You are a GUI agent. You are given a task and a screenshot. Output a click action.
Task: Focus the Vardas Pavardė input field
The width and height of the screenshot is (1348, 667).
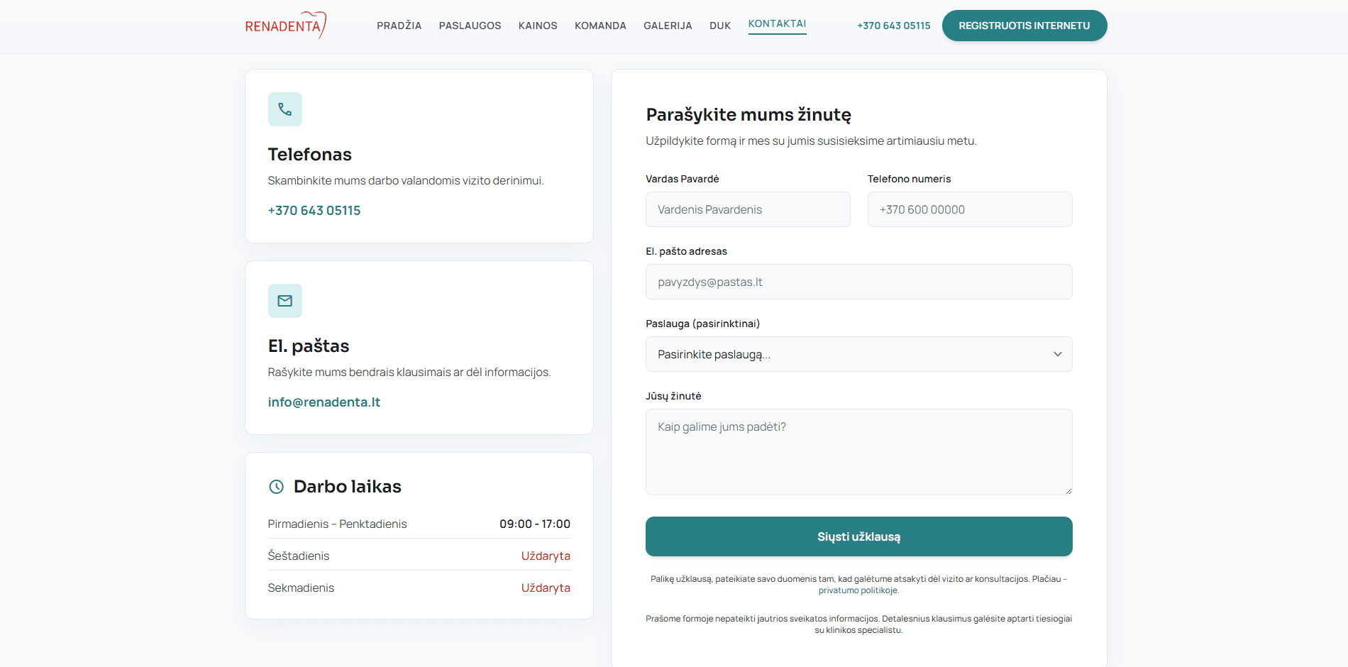click(x=748, y=209)
